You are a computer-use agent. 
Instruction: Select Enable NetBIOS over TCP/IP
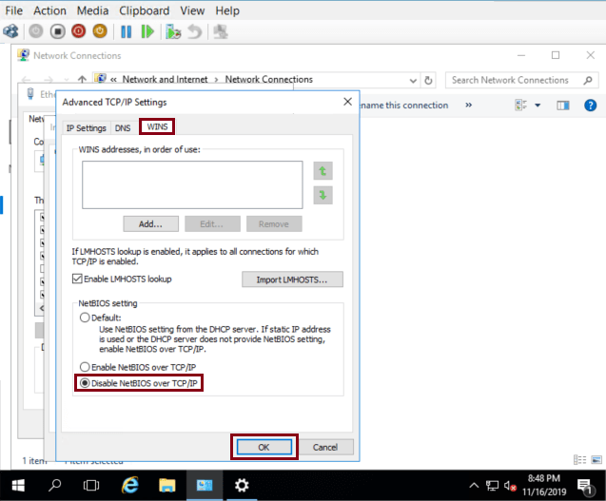tap(85, 367)
